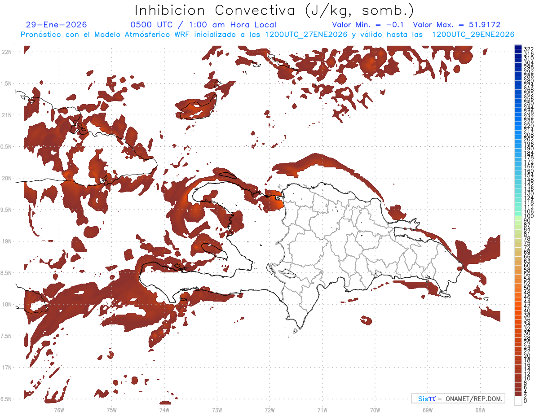The width and height of the screenshot is (539, 416).
Task: Click the darkest blue '322' color bar swatch
Action: [x=518, y=48]
